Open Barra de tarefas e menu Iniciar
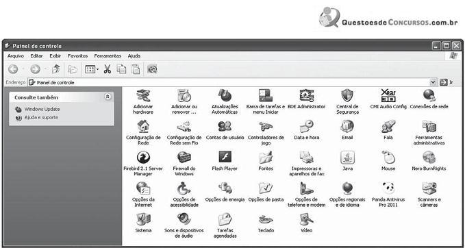465x248 pixels. coord(266,96)
